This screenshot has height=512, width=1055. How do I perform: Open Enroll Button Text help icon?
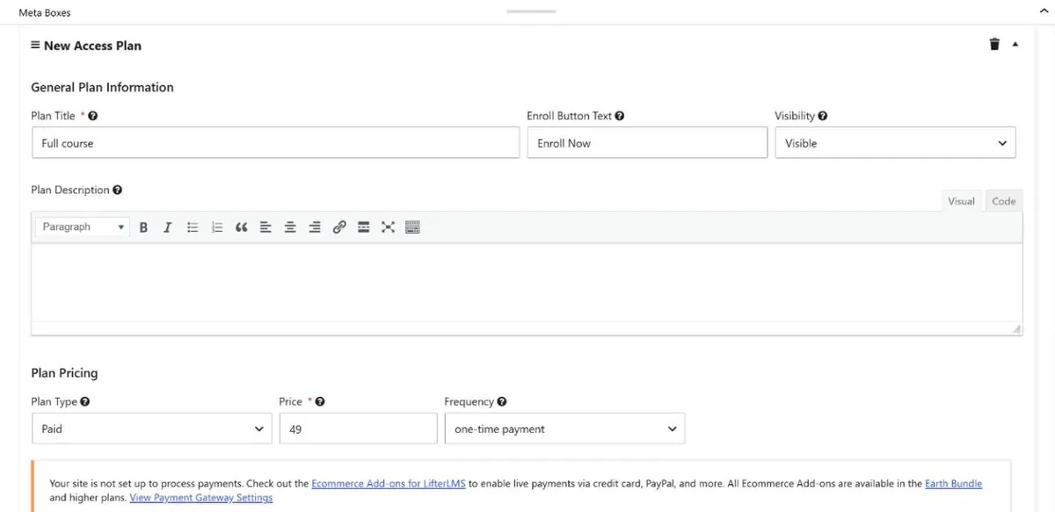(x=620, y=116)
